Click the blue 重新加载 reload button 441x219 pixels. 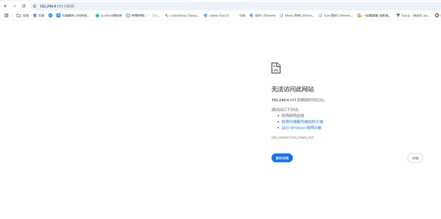coord(282,158)
